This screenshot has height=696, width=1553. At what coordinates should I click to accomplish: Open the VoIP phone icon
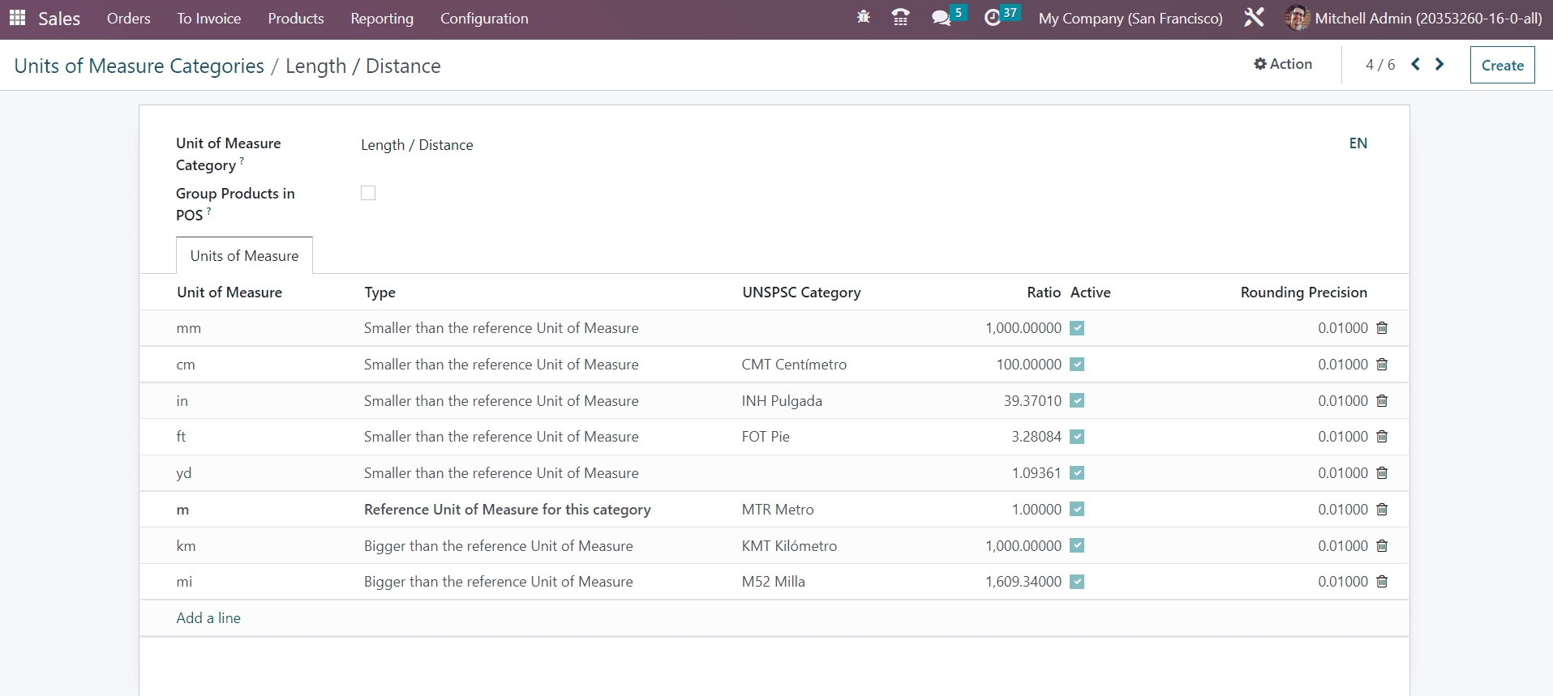[900, 18]
